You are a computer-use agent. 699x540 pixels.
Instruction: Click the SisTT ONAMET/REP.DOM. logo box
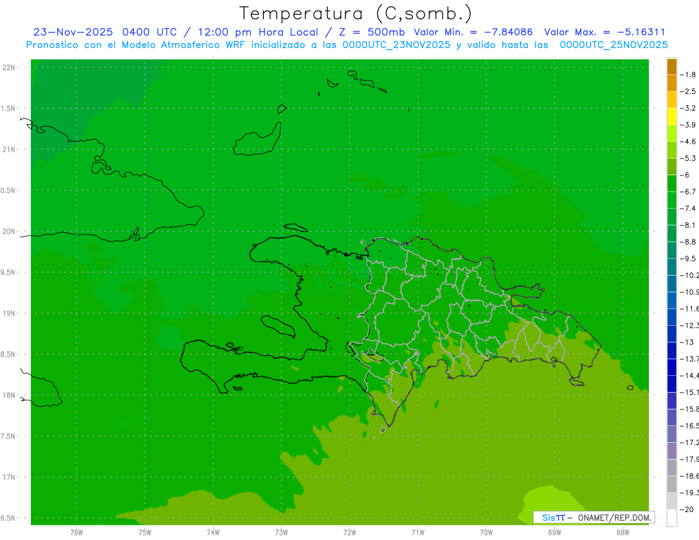coord(594,517)
